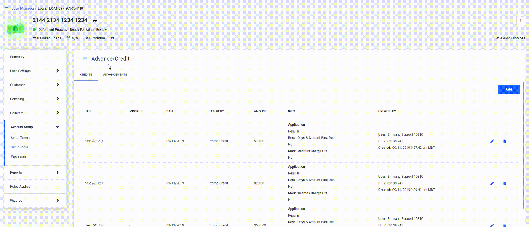This screenshot has height=227, width=529.
Task: Open Rules Applied in the sidebar
Action: click(35, 187)
